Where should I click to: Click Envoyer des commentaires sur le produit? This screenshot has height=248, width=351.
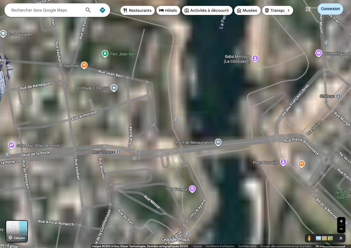pos(286,246)
